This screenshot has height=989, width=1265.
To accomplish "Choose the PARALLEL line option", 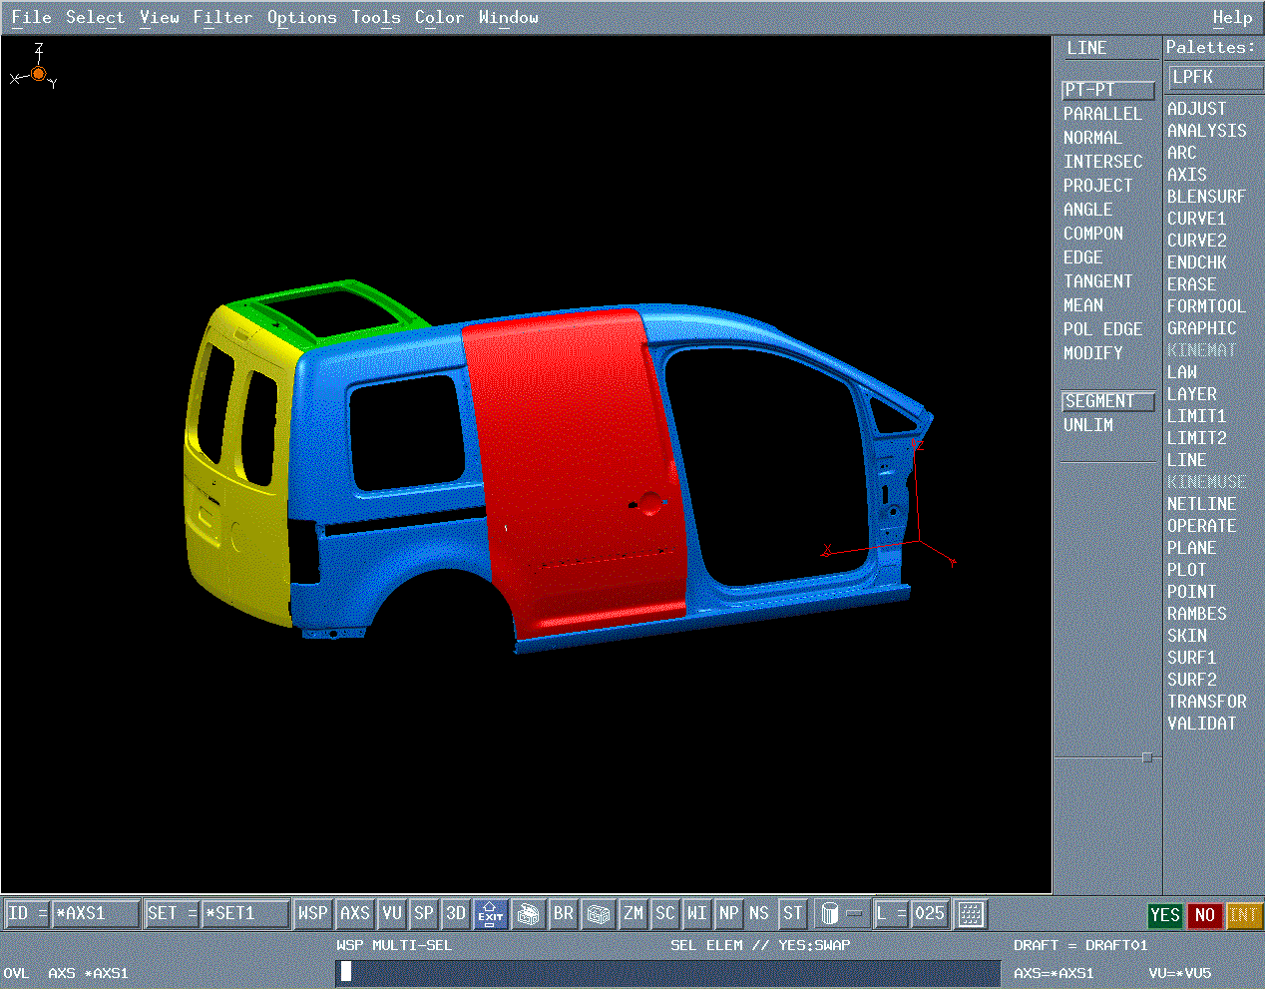I will [x=1102, y=114].
